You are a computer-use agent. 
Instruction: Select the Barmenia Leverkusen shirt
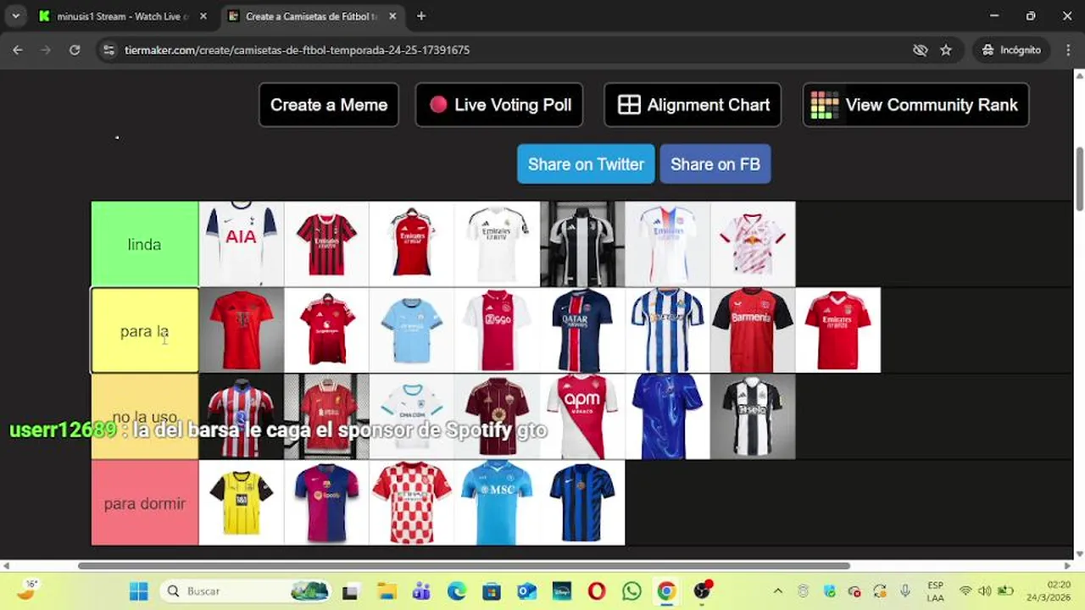(x=753, y=330)
